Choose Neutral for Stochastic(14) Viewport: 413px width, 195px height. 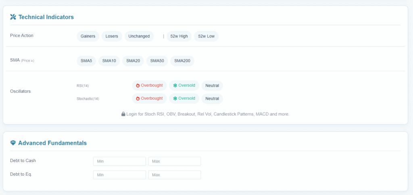pos(212,99)
